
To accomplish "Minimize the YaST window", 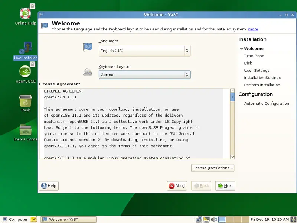I will pyautogui.click(x=280, y=15).
